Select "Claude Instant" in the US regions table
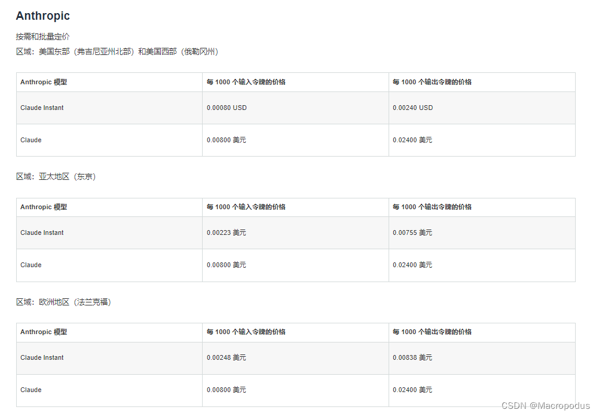The height and width of the screenshot is (416, 599). pos(42,108)
